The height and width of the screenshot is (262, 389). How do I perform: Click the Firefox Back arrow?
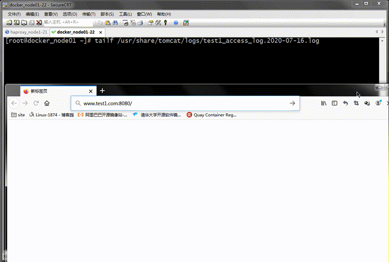click(14, 103)
